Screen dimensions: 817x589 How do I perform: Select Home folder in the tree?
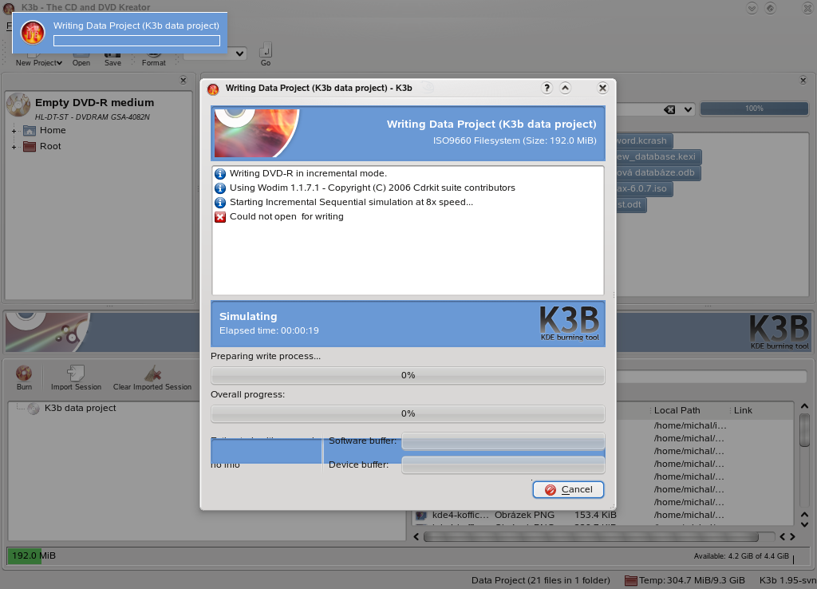45,130
